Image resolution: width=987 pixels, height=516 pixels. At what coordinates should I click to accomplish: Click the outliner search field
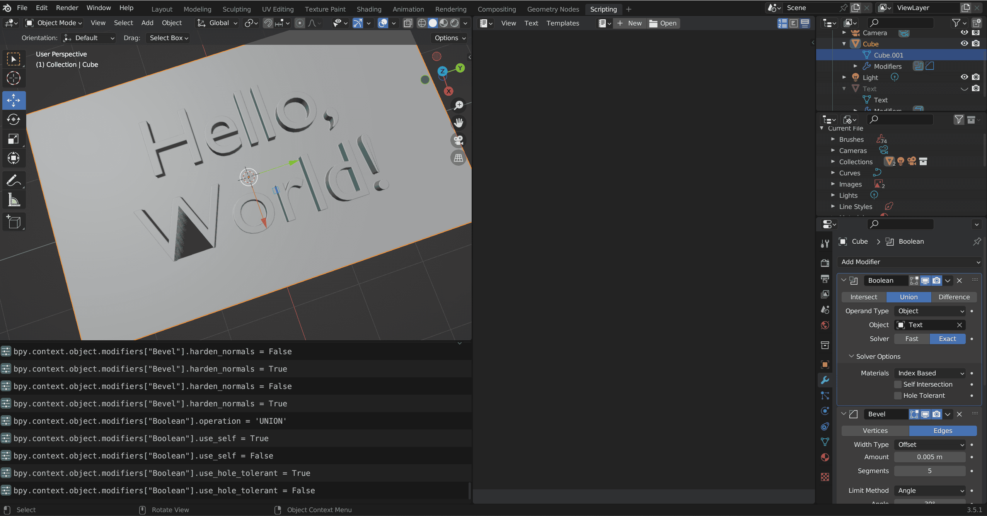900,23
